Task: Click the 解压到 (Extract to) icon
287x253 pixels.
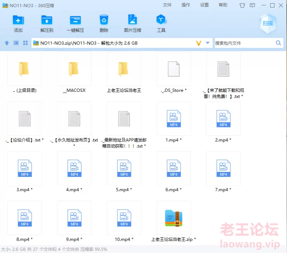Action: (x=47, y=20)
